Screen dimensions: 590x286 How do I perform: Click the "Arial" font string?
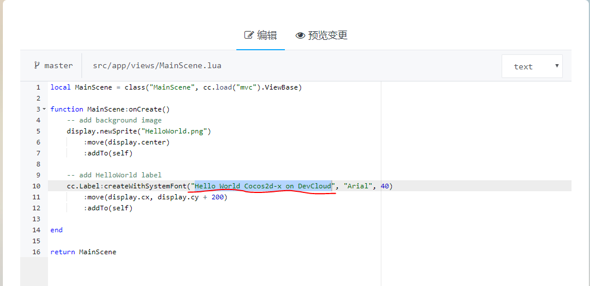(x=358, y=186)
